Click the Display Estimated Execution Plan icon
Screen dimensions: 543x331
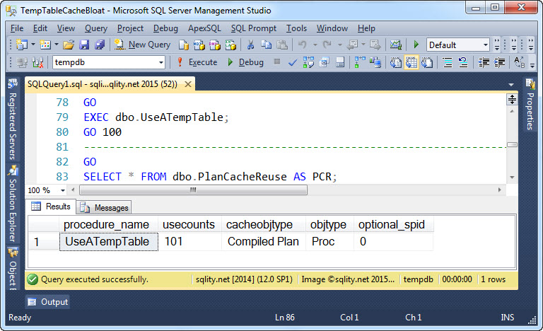coord(308,62)
